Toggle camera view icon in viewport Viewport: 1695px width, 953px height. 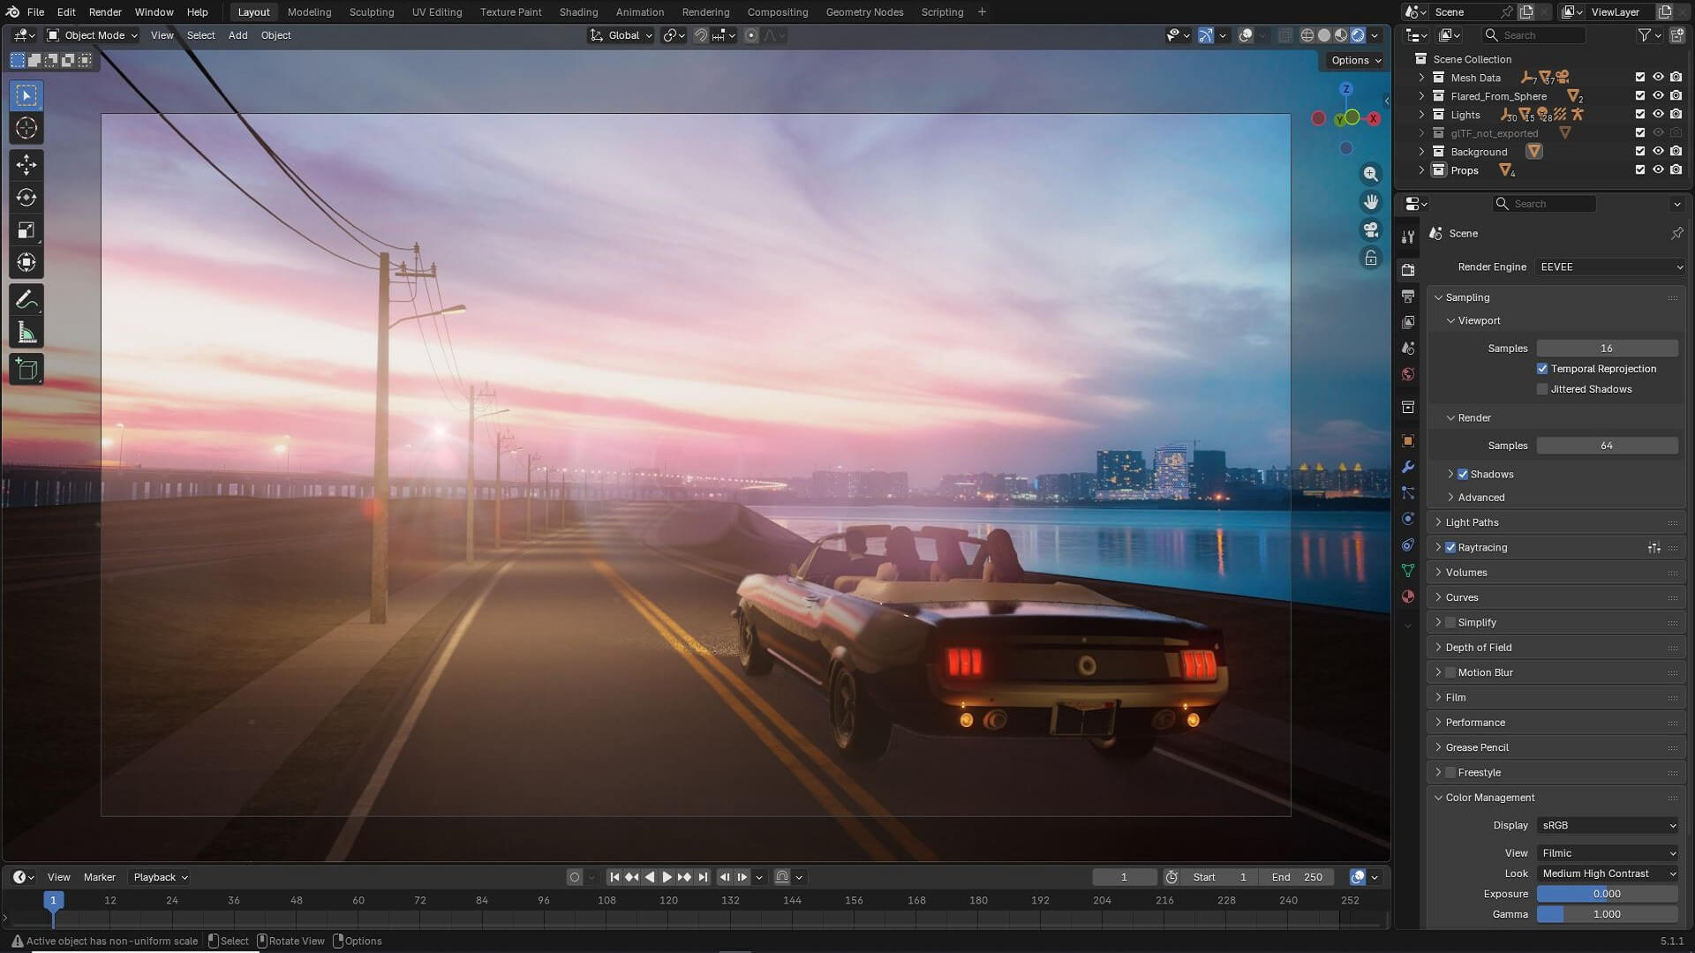(x=1370, y=230)
